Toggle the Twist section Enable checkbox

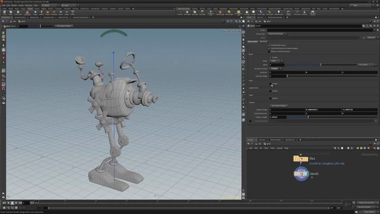pos(271,84)
